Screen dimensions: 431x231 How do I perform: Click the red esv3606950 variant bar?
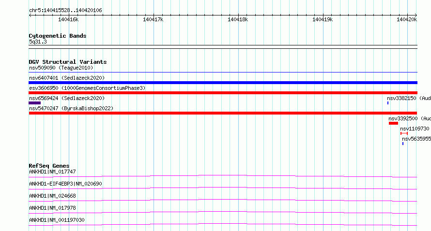[223, 93]
